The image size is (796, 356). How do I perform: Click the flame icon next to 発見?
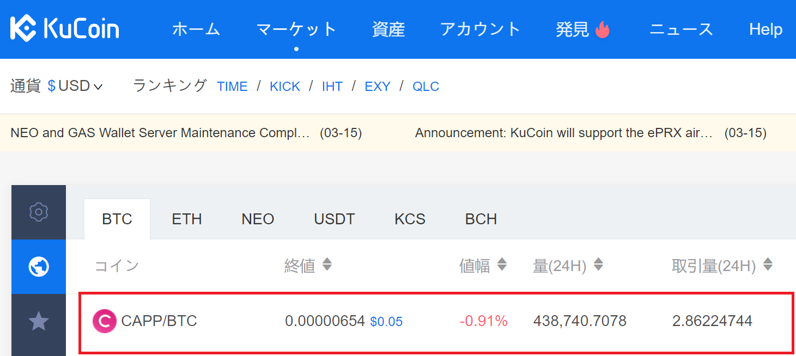click(602, 29)
